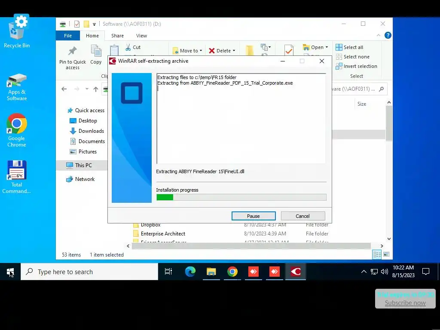The image size is (440, 330).
Task: Click the Cut scissors icon
Action: pos(128,47)
